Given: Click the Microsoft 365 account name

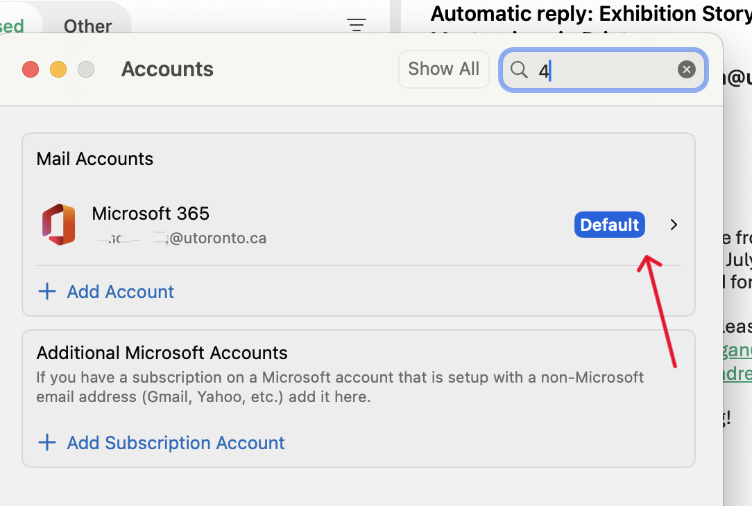Looking at the screenshot, I should click(x=151, y=213).
